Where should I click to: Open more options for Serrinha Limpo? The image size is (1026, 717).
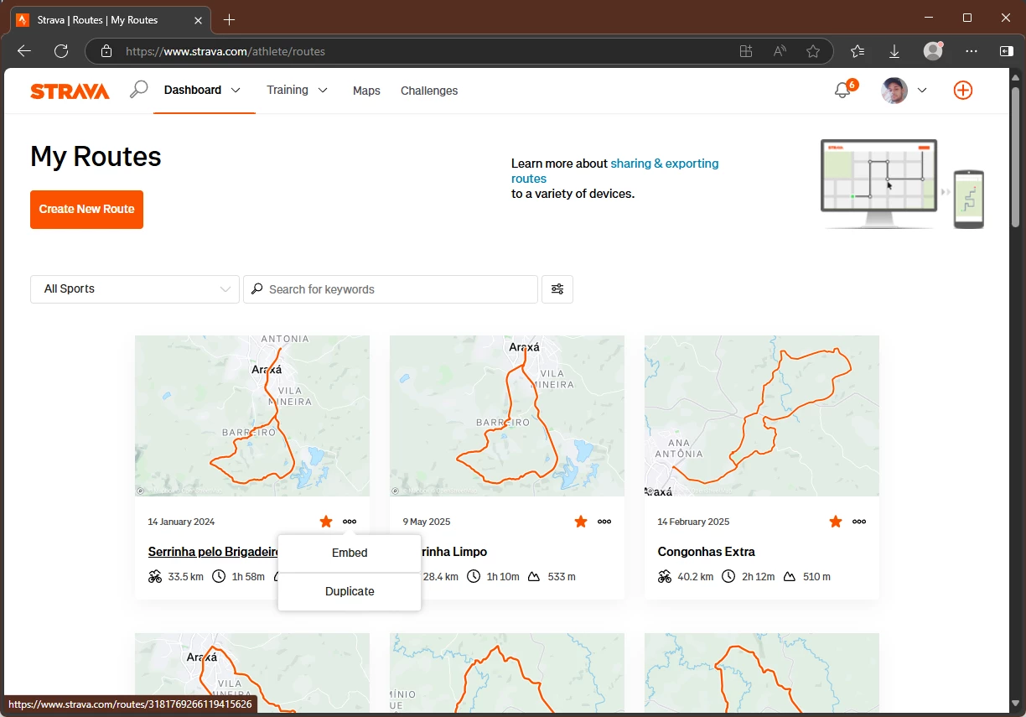[604, 522]
